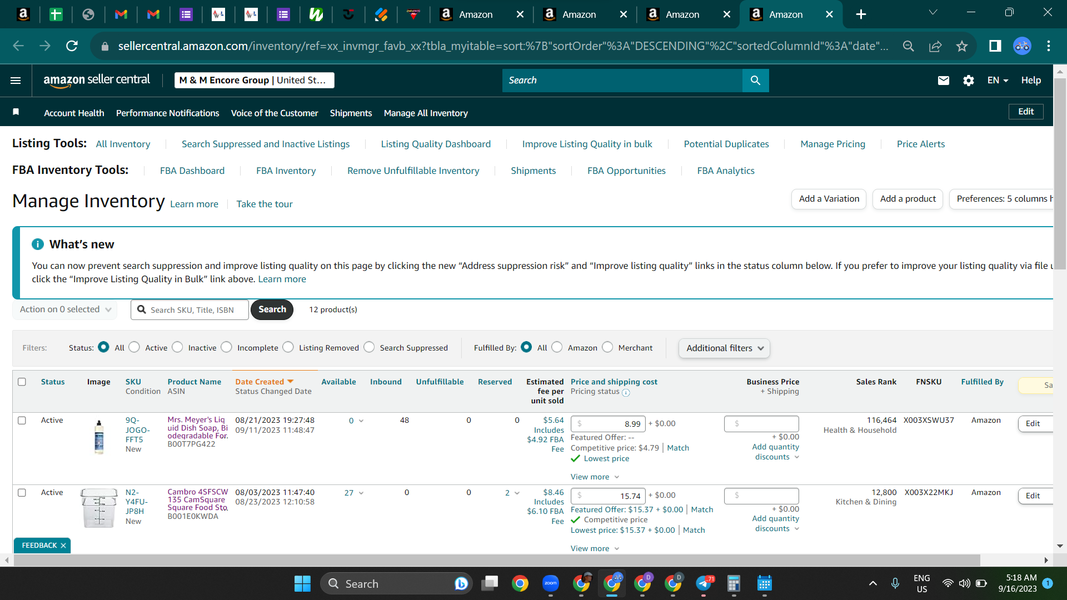
Task: Click the Take the tour link
Action: (x=265, y=204)
